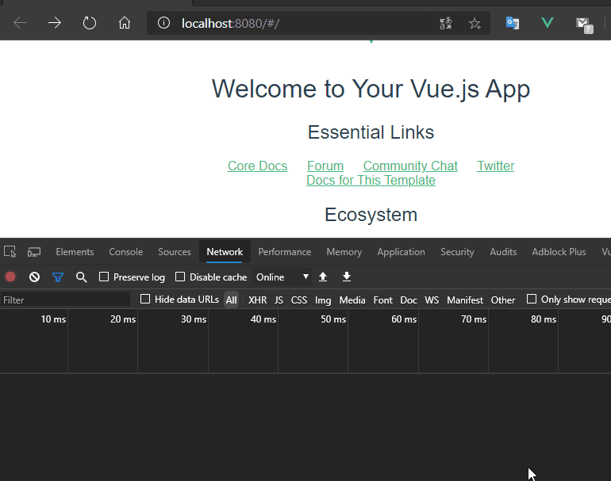Filter requests by Manifest
Image resolution: width=611 pixels, height=481 pixels.
point(465,300)
